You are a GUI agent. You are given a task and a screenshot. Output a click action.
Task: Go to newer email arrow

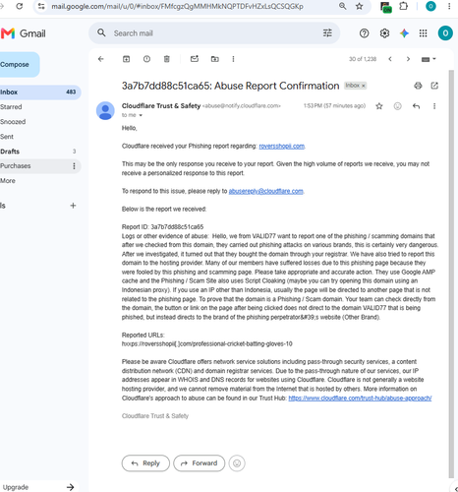coord(390,59)
